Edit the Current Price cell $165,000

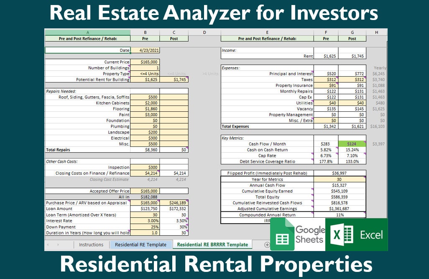145,62
